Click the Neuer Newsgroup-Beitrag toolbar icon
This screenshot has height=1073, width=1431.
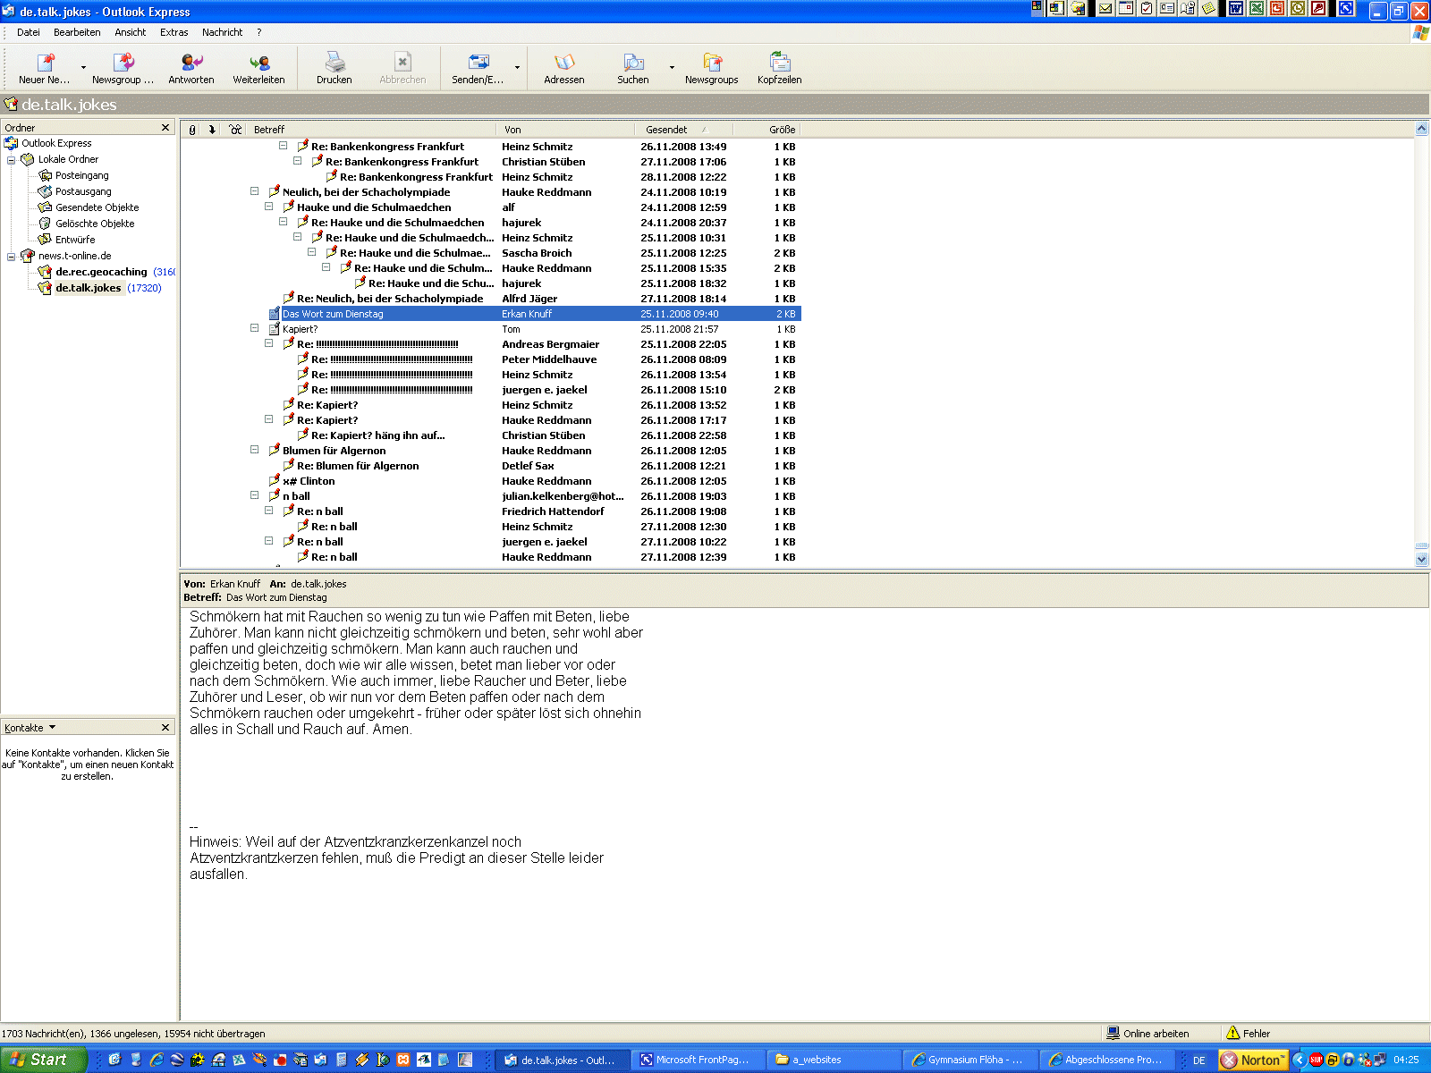point(44,63)
